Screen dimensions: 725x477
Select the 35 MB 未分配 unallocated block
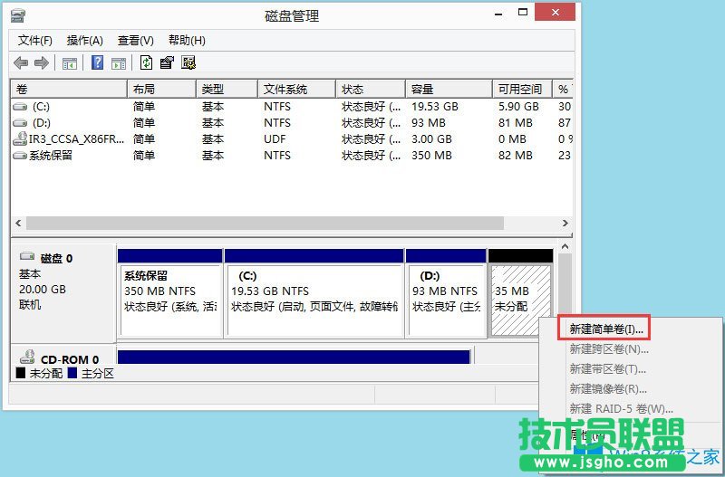520,293
